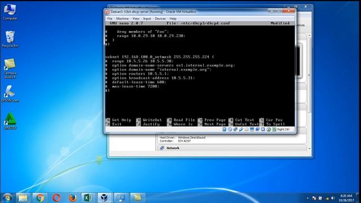Select the Recycle Bin desktop icon
361x203 pixels.
point(10,39)
